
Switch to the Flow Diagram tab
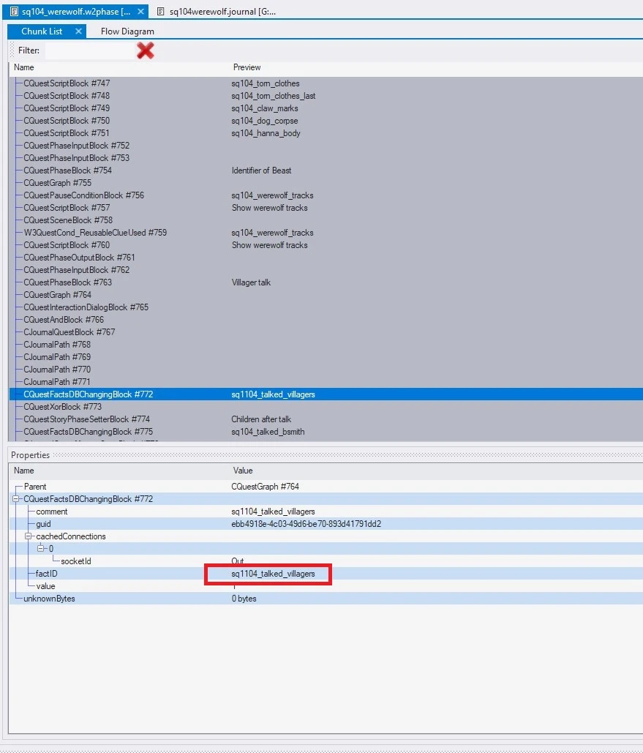(127, 31)
